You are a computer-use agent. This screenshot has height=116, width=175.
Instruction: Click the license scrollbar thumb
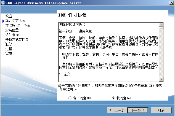click(161, 28)
